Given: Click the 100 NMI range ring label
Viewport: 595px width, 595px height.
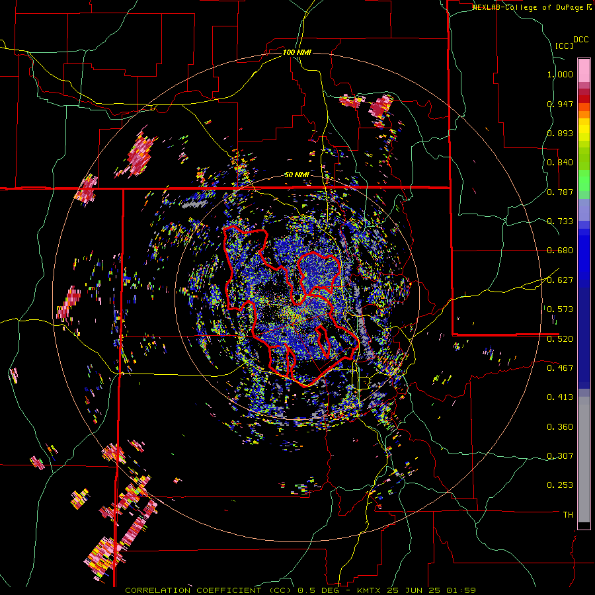Looking at the screenshot, I should 297,52.
